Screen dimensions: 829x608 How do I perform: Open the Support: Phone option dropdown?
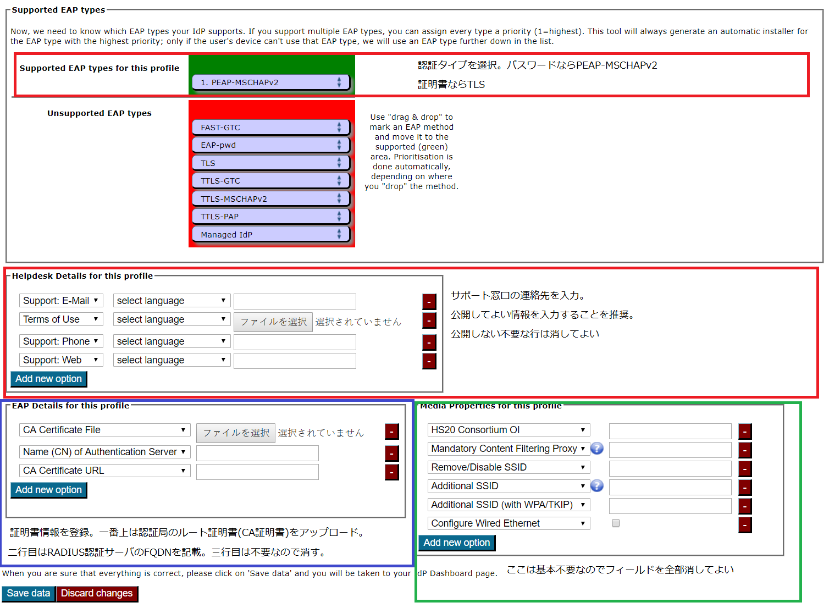pyautogui.click(x=61, y=341)
